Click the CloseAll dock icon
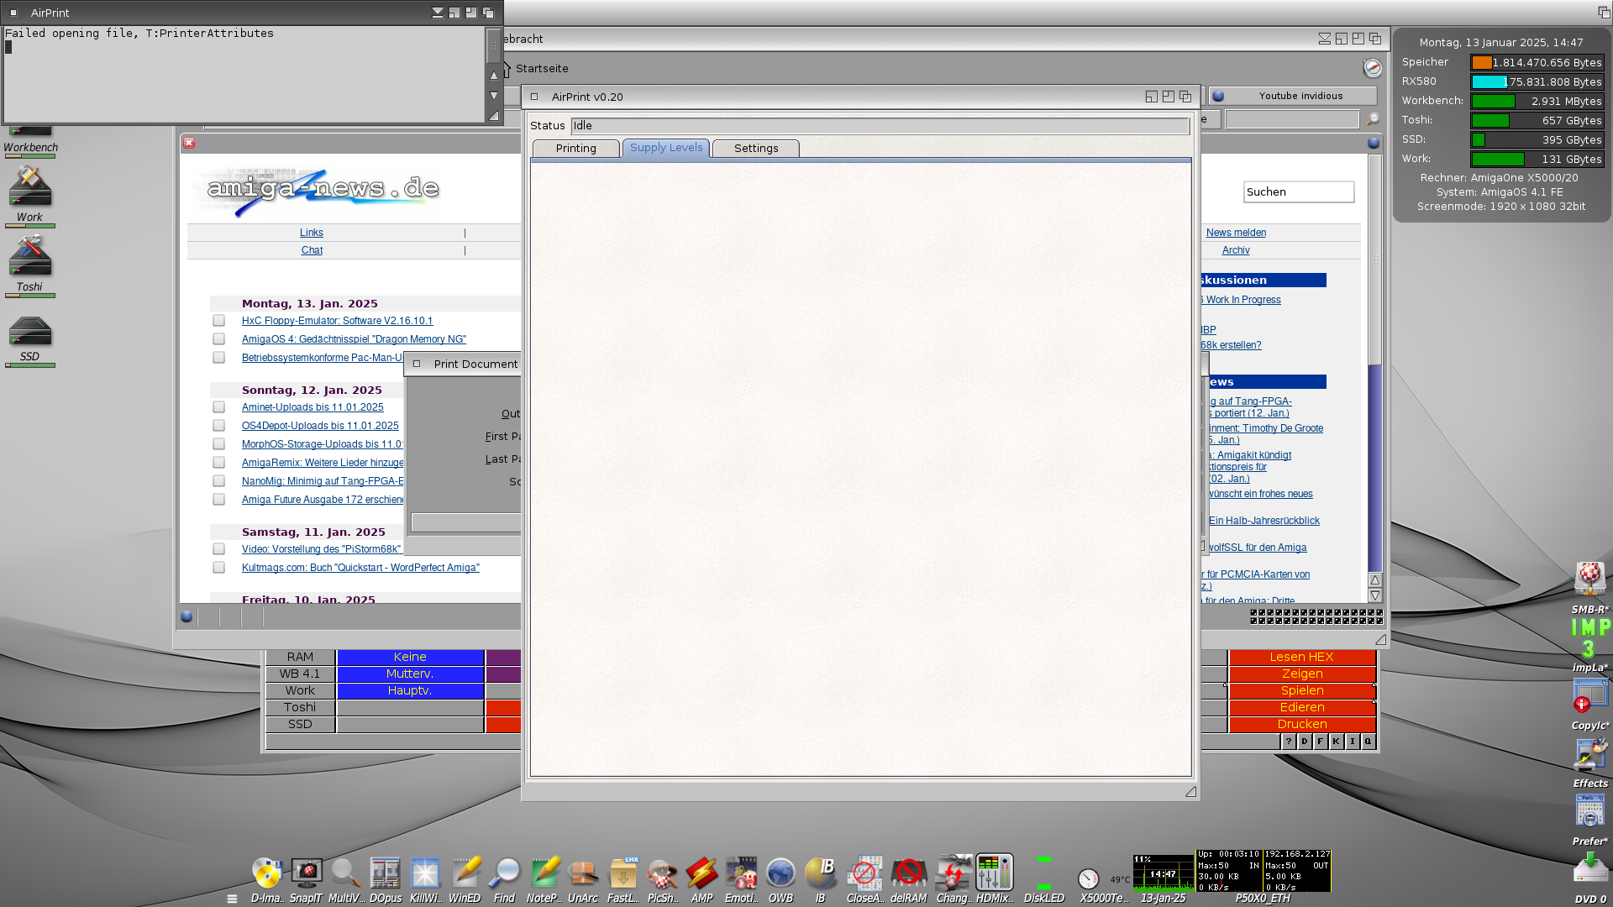This screenshot has width=1613, height=907. pyautogui.click(x=864, y=873)
